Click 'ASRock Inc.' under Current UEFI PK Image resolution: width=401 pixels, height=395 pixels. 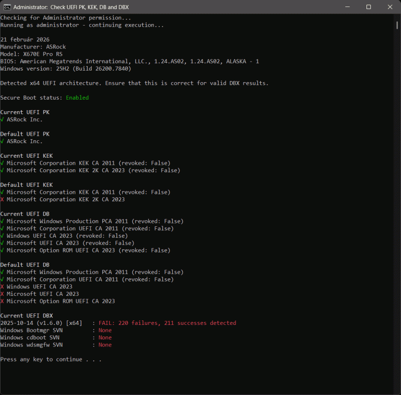coord(25,120)
